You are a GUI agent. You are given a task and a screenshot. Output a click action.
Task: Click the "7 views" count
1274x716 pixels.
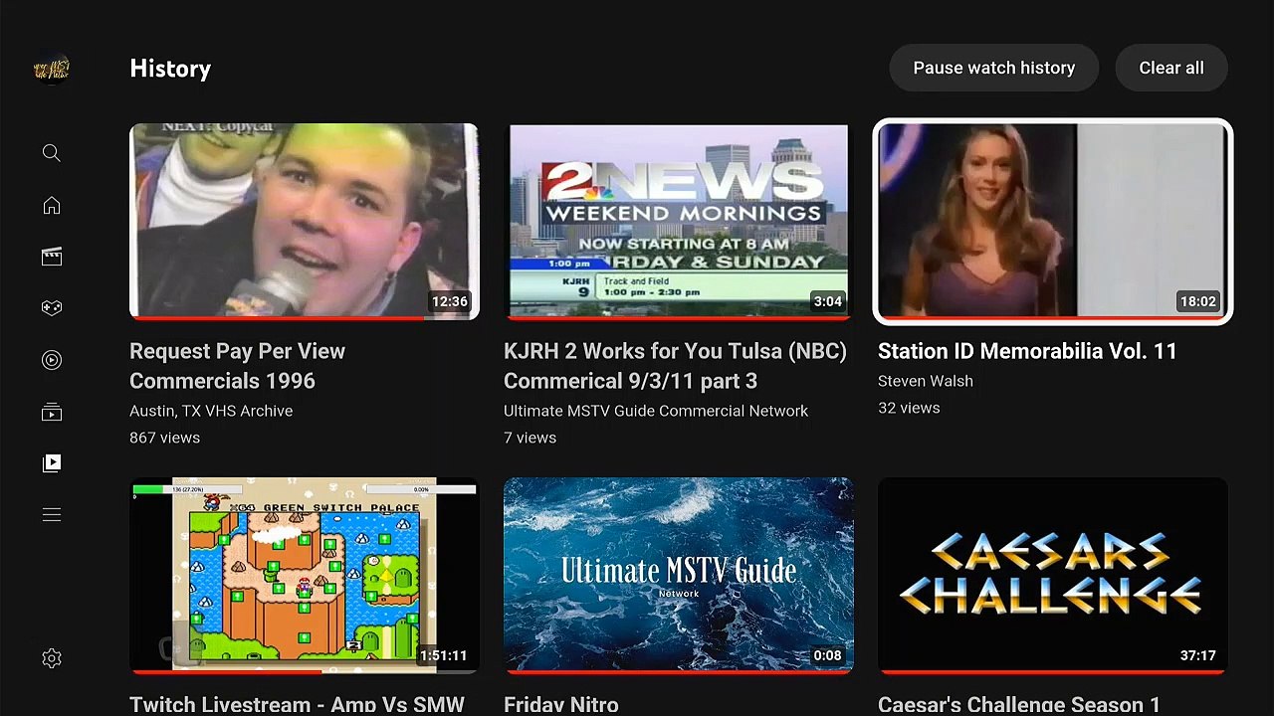(x=530, y=438)
